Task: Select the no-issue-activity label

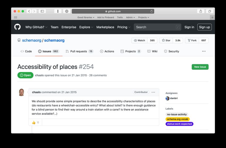Action: pyautogui.click(x=177, y=114)
